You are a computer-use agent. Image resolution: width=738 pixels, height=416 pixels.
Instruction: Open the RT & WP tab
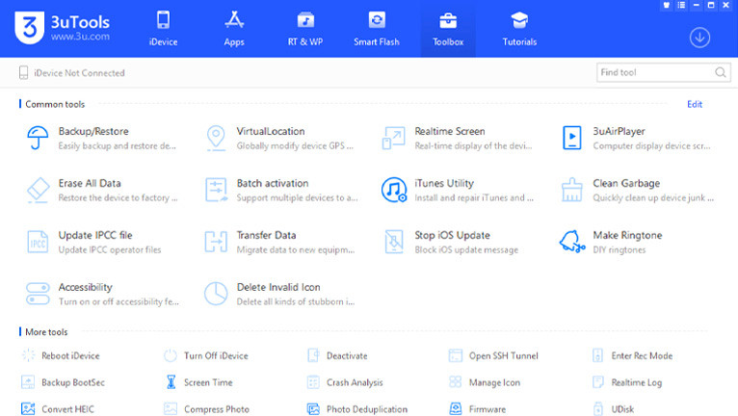[x=305, y=29]
